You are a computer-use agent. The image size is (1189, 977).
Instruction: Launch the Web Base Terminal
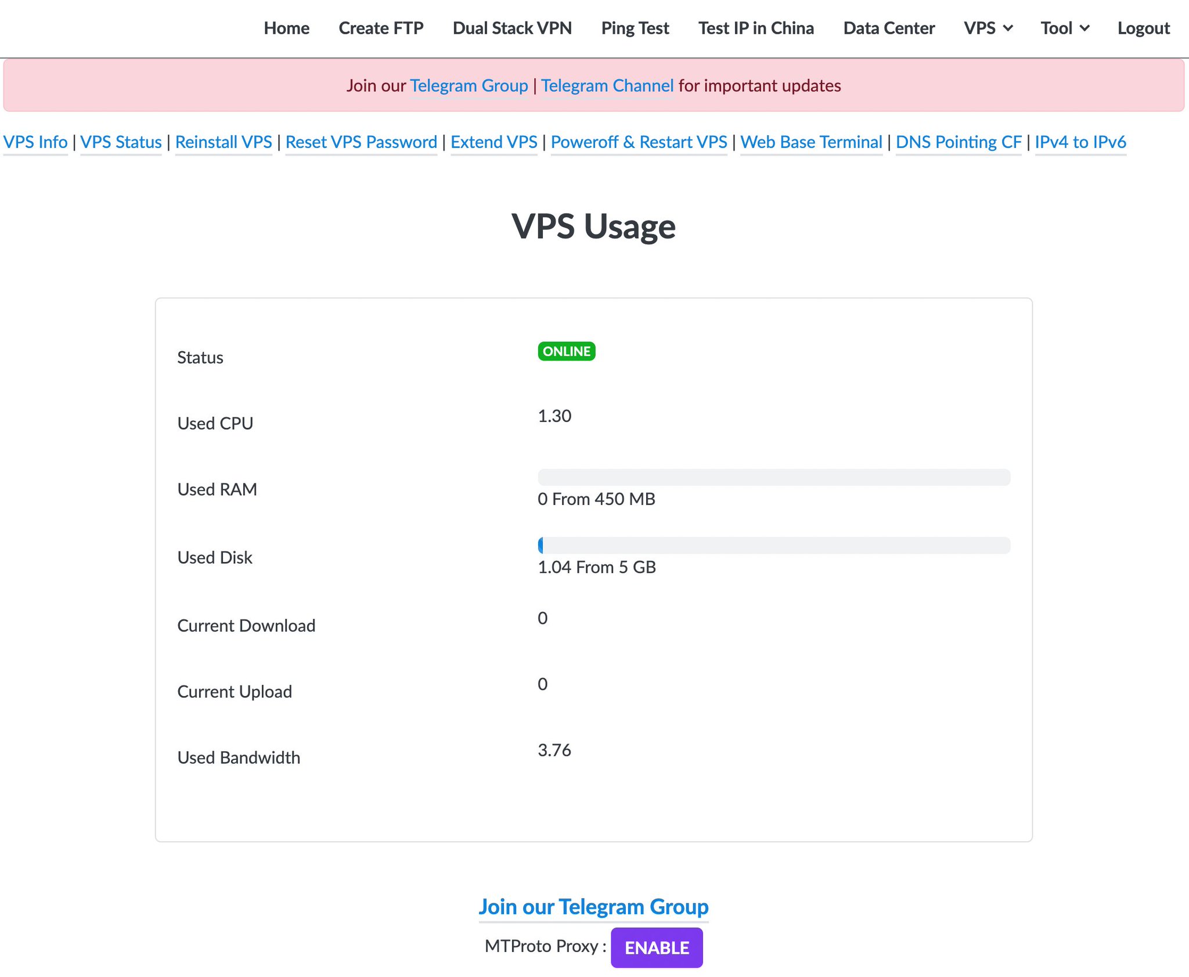click(812, 142)
